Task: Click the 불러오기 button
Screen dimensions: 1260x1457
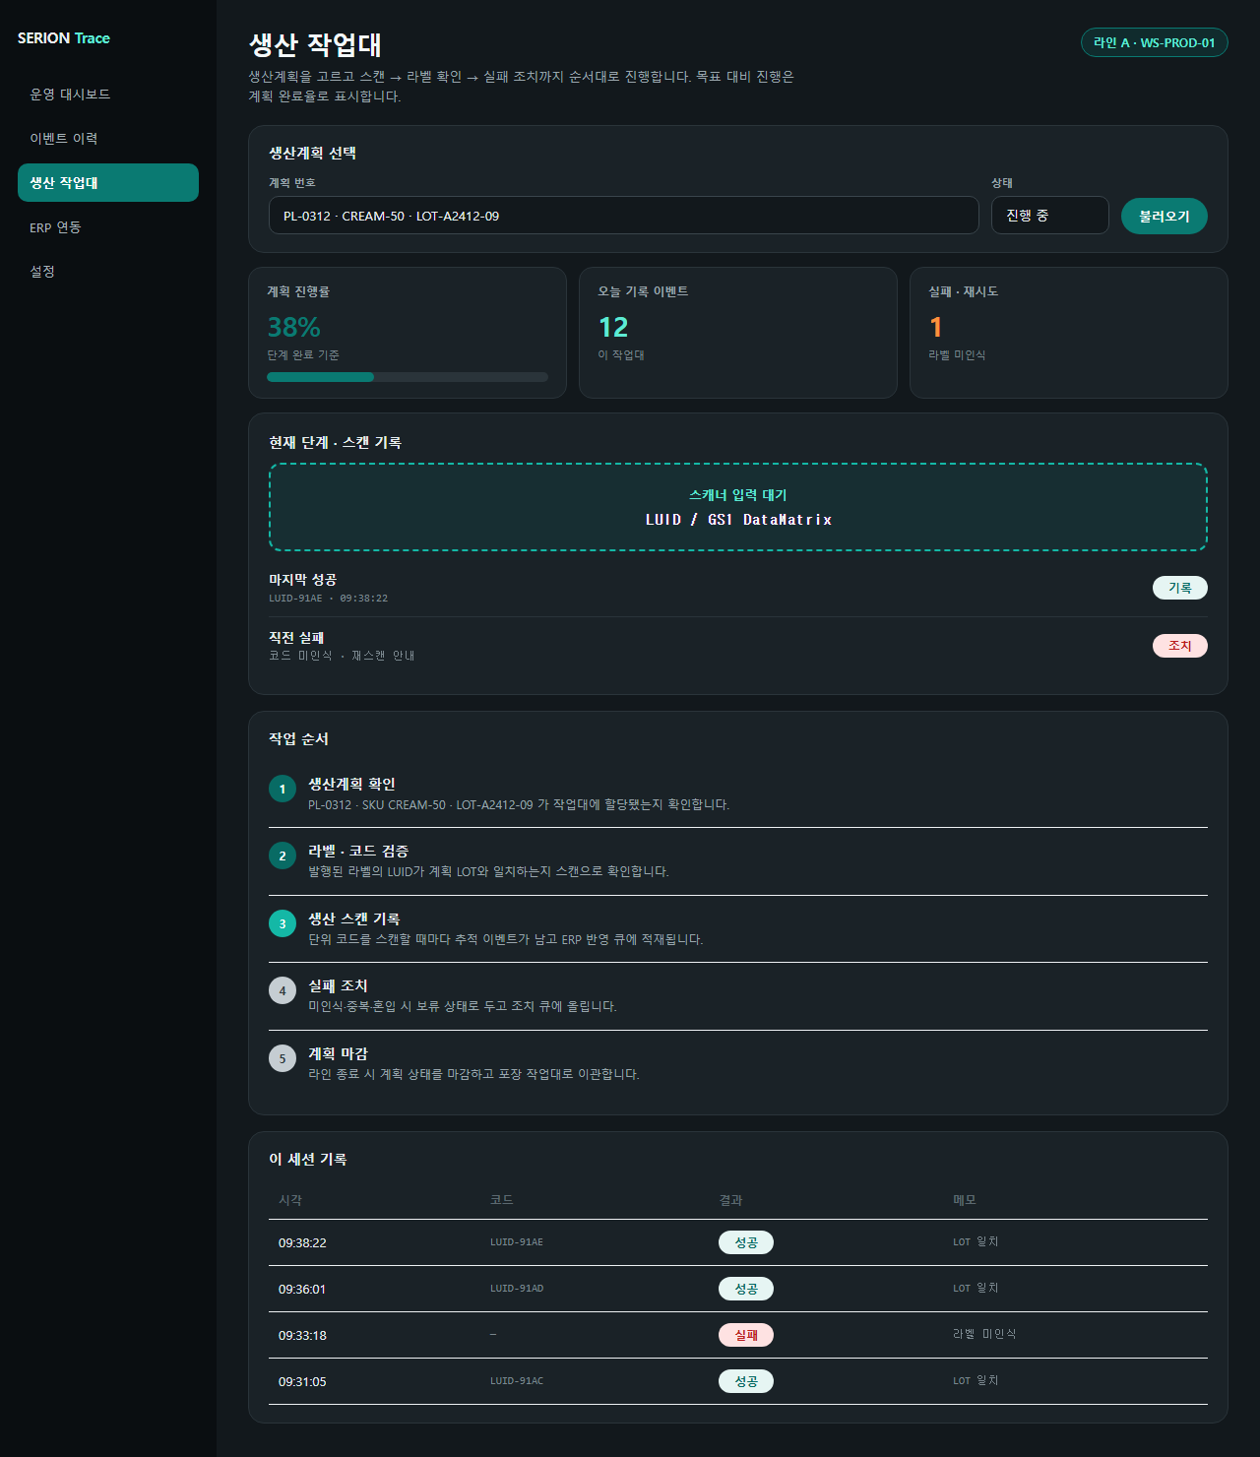Action: click(x=1165, y=216)
